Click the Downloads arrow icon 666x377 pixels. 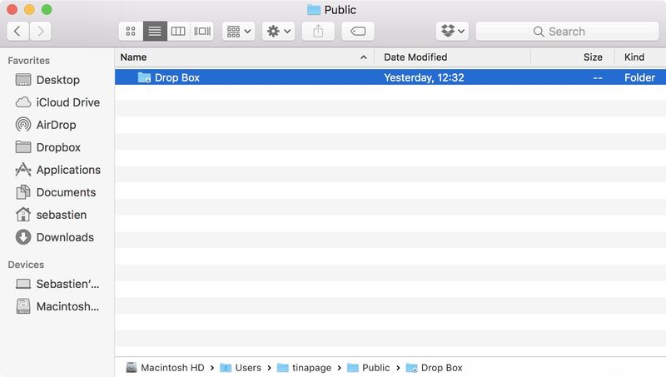tap(23, 237)
